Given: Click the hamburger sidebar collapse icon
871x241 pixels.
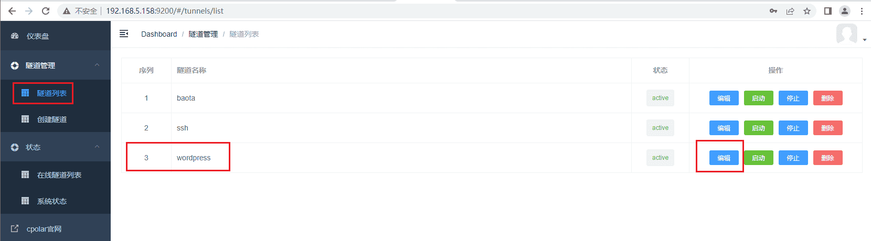Looking at the screenshot, I should [124, 34].
